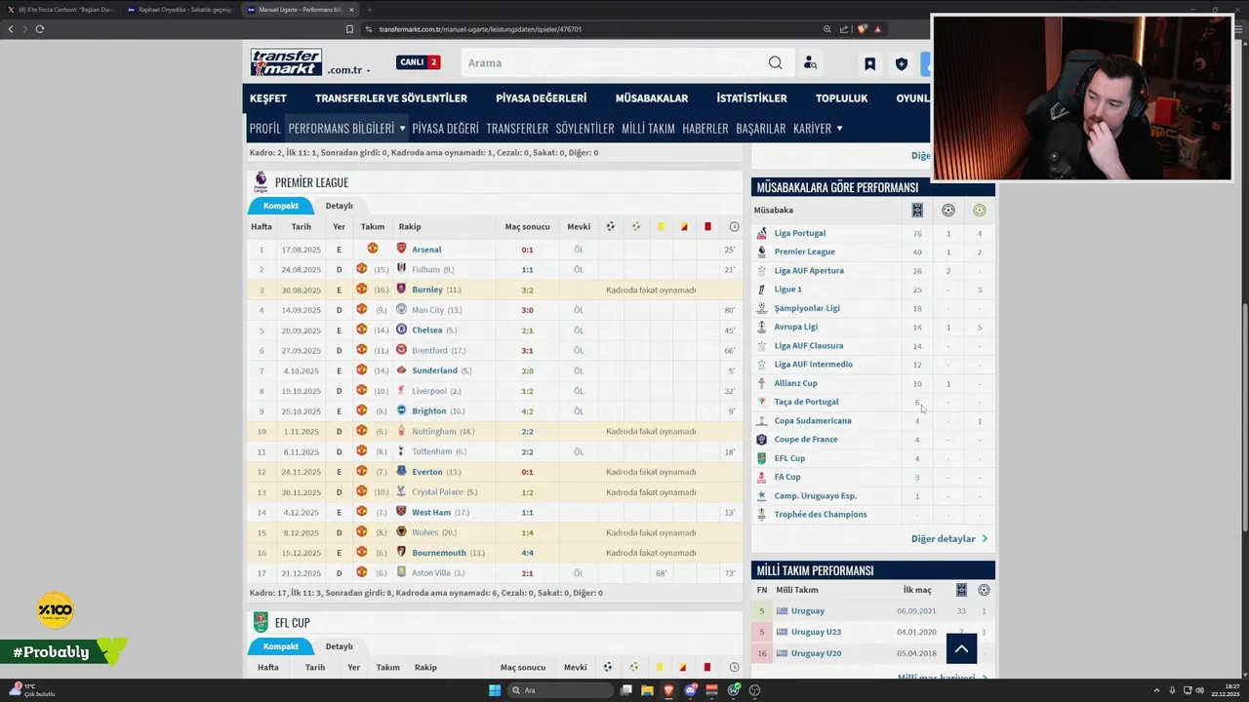Click second yellow card column icon
This screenshot has height=702, width=1249.
684,227
